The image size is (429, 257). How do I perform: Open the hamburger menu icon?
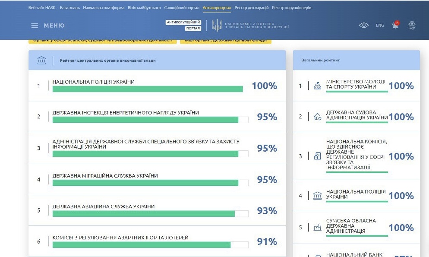tap(35, 25)
